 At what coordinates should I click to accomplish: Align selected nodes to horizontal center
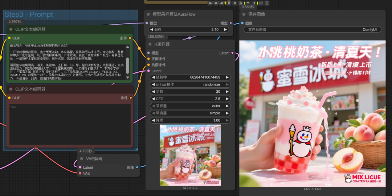point(216,3)
